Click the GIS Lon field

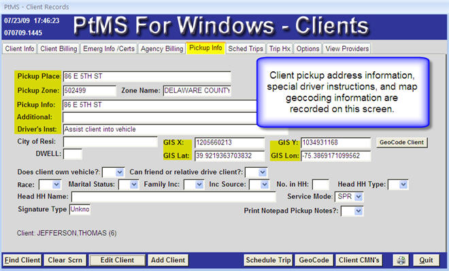click(x=335, y=156)
